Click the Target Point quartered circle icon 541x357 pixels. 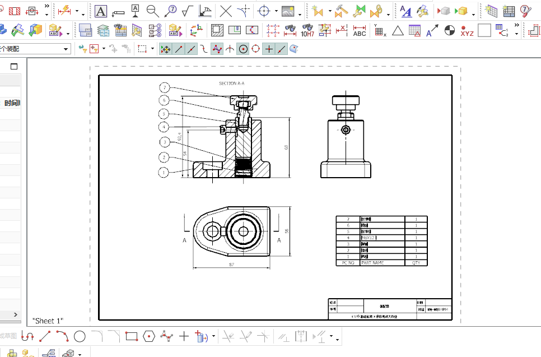point(450,30)
